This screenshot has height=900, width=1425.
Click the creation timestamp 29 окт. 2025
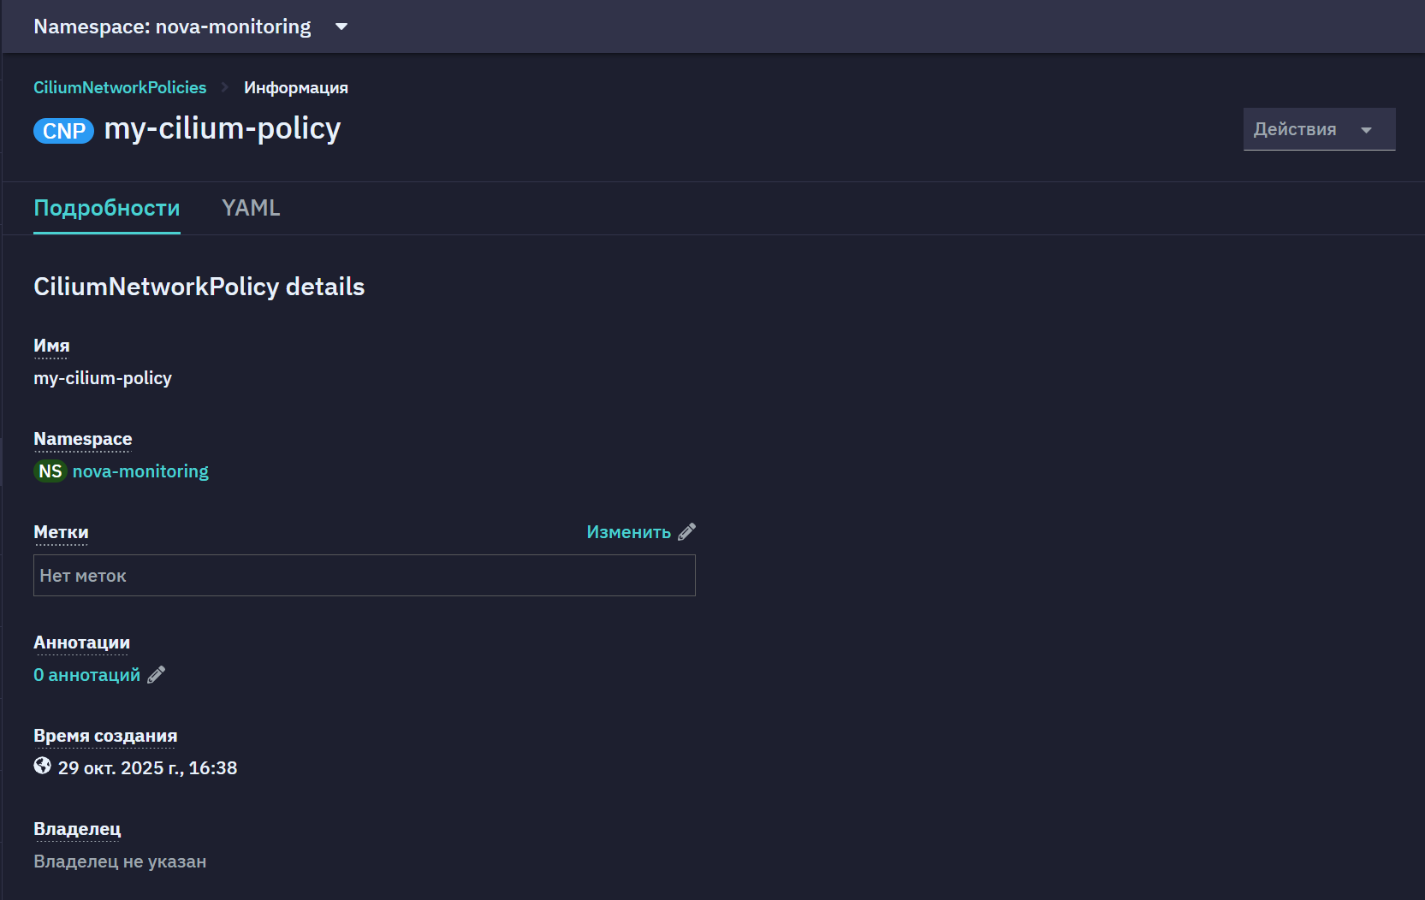tap(147, 768)
